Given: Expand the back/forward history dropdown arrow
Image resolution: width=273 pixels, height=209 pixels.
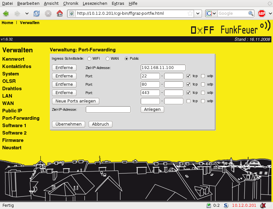Looking at the screenshot, I should (x=27, y=13).
